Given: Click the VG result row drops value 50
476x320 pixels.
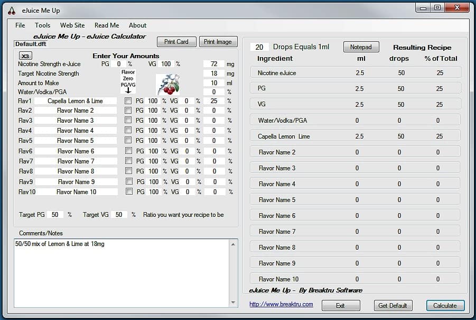Looking at the screenshot, I should click(x=401, y=104).
